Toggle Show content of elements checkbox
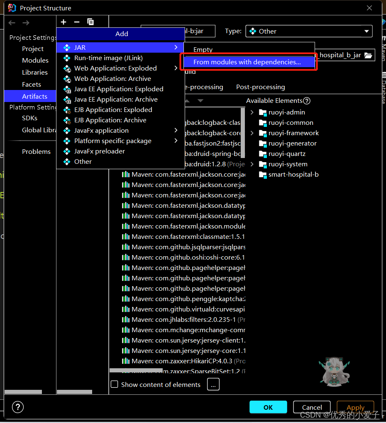386x423 pixels. (115, 384)
